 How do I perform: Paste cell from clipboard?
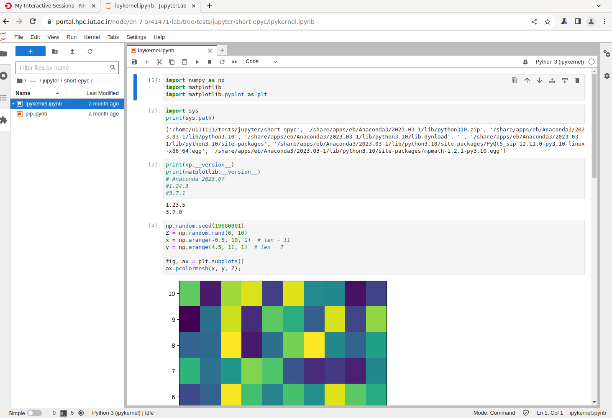184,62
